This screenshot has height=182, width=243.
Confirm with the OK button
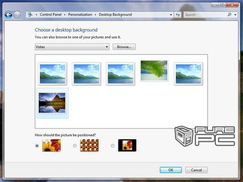tap(171, 170)
